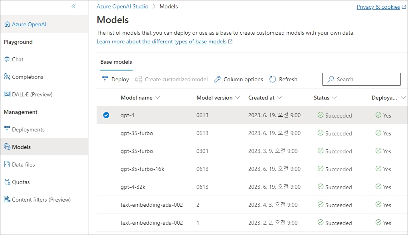Image resolution: width=408 pixels, height=235 pixels.
Task: Click the Deploy button
Action: coord(115,79)
